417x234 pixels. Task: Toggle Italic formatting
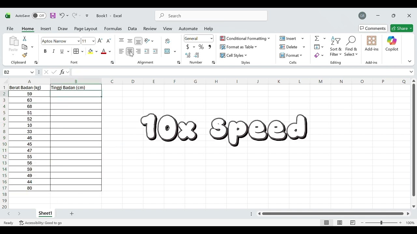tap(53, 51)
